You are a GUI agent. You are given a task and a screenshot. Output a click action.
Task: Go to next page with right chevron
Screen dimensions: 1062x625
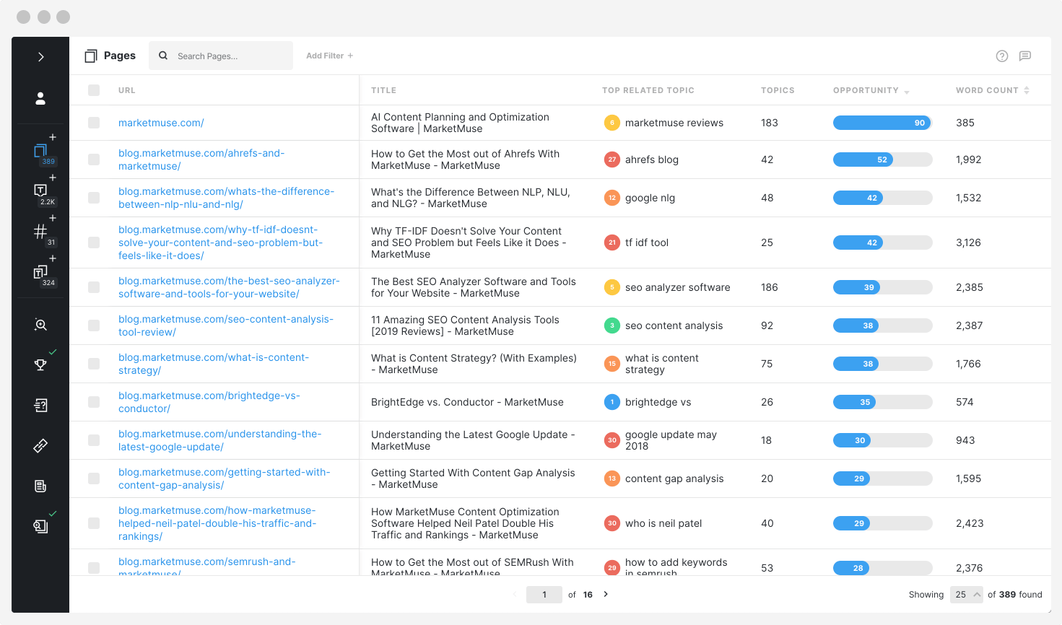(606, 594)
